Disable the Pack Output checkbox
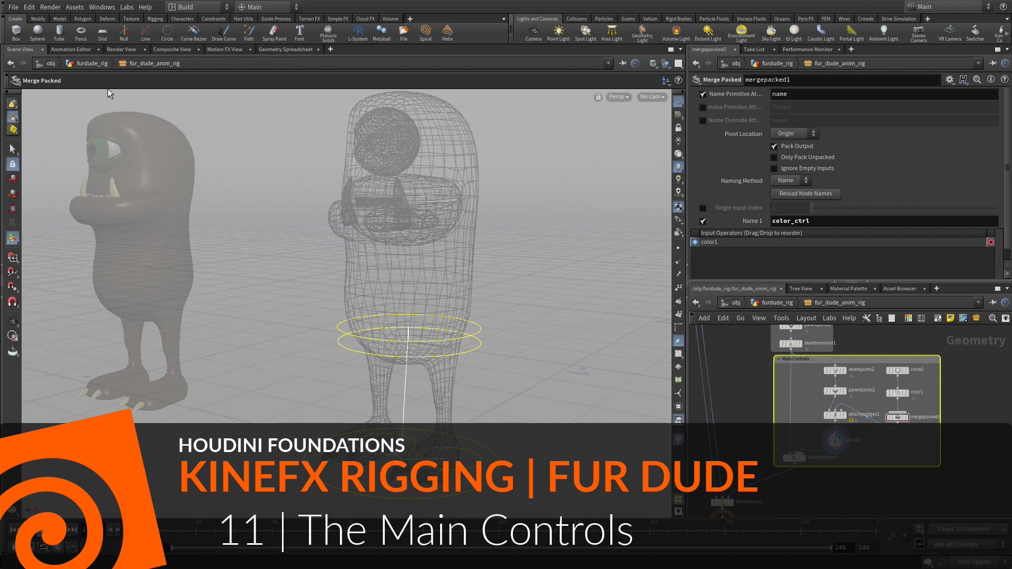Image resolution: width=1012 pixels, height=569 pixels. [774, 146]
